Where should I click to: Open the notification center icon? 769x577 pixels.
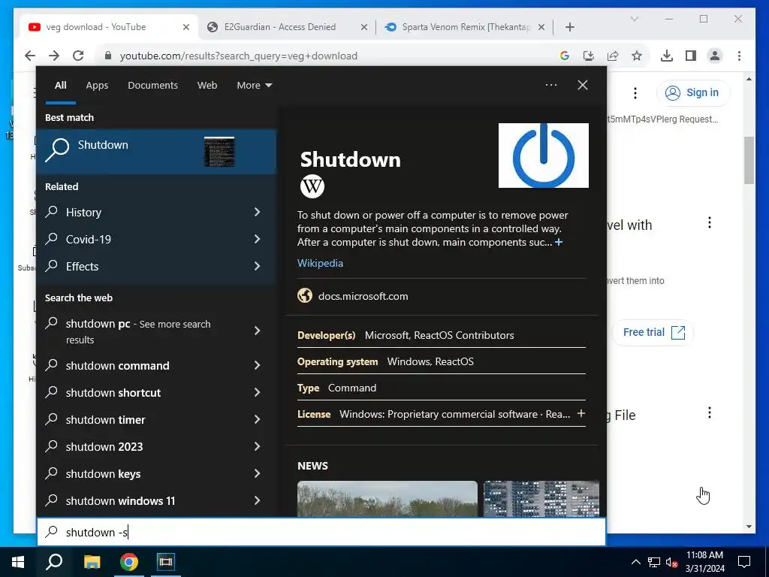coord(744,562)
